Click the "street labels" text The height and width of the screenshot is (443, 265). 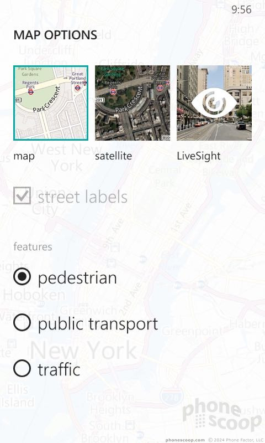(82, 197)
